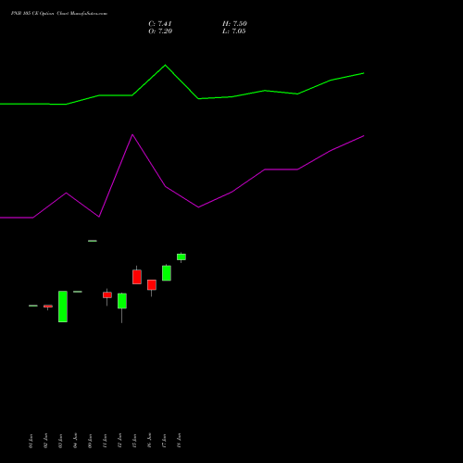Click the small red candle for 02 Jan
This screenshot has width=463, height=463.
(48, 307)
